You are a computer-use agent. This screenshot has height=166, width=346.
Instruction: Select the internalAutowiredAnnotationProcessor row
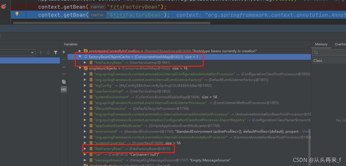tap(202, 114)
